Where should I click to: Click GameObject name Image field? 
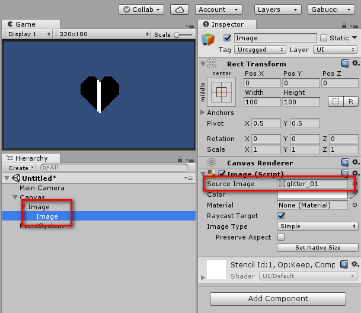(276, 38)
